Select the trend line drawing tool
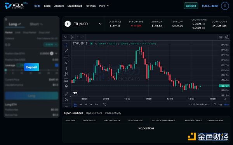233x145 pixels. (66, 51)
